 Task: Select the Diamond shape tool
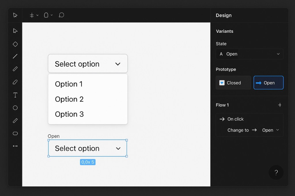(x=15, y=44)
